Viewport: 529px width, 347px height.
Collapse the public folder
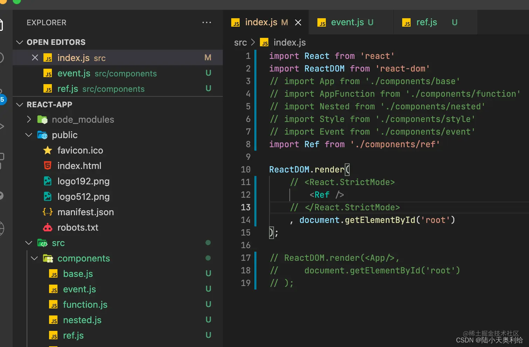[x=29, y=135]
